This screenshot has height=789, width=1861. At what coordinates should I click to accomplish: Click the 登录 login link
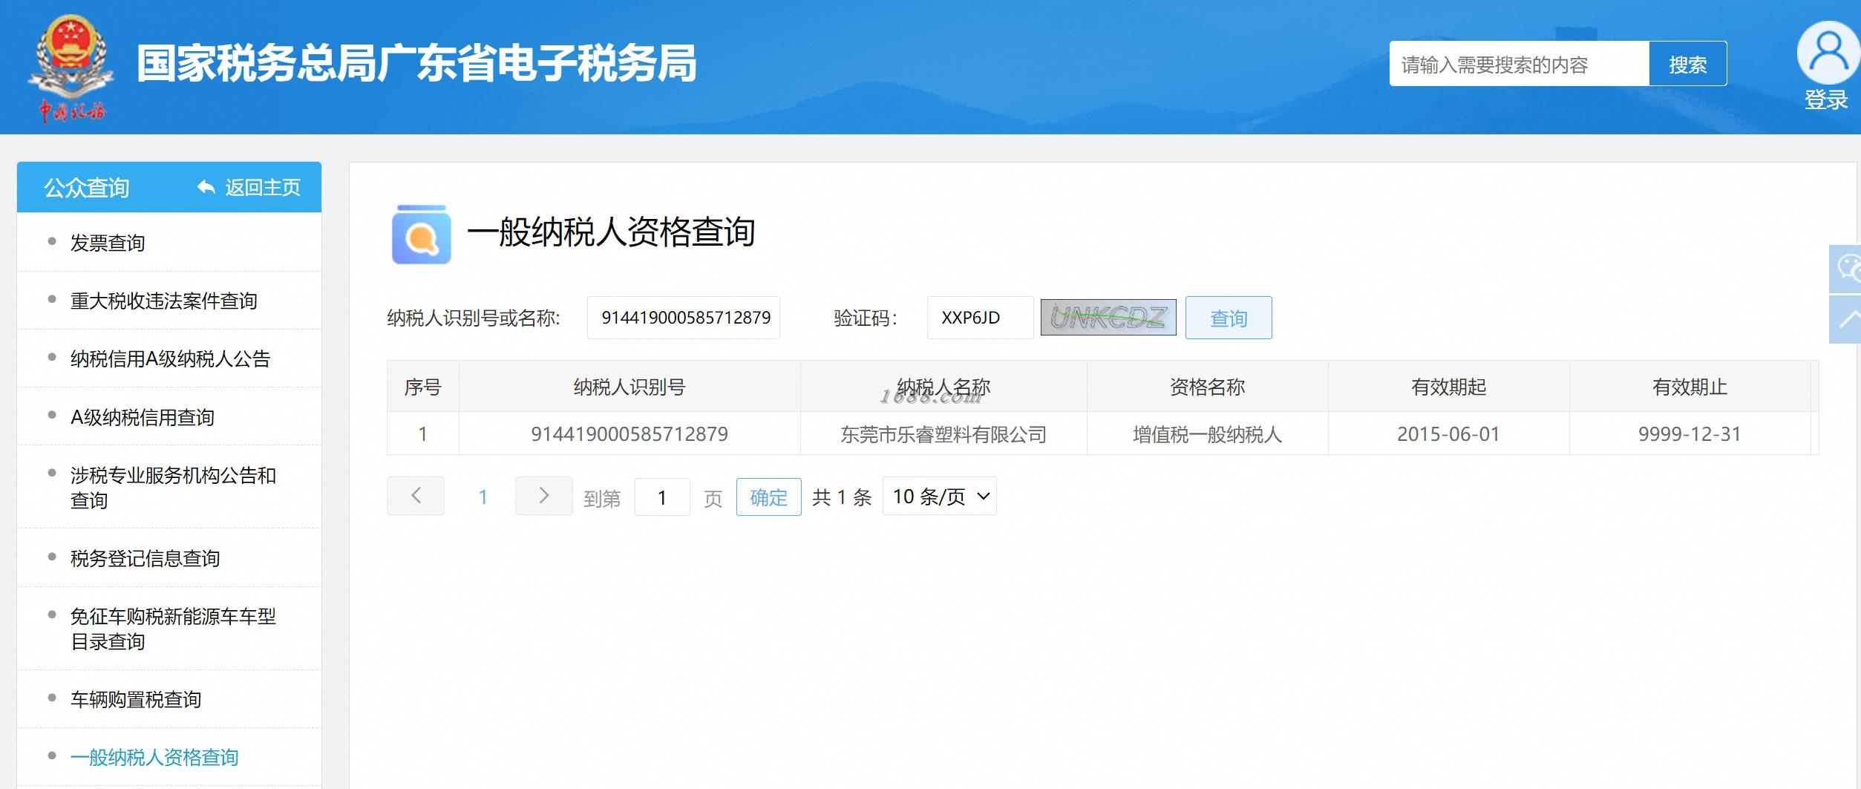click(1826, 99)
